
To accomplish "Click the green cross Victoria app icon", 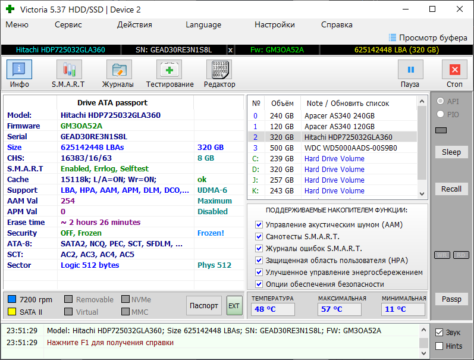I will coord(10,9).
